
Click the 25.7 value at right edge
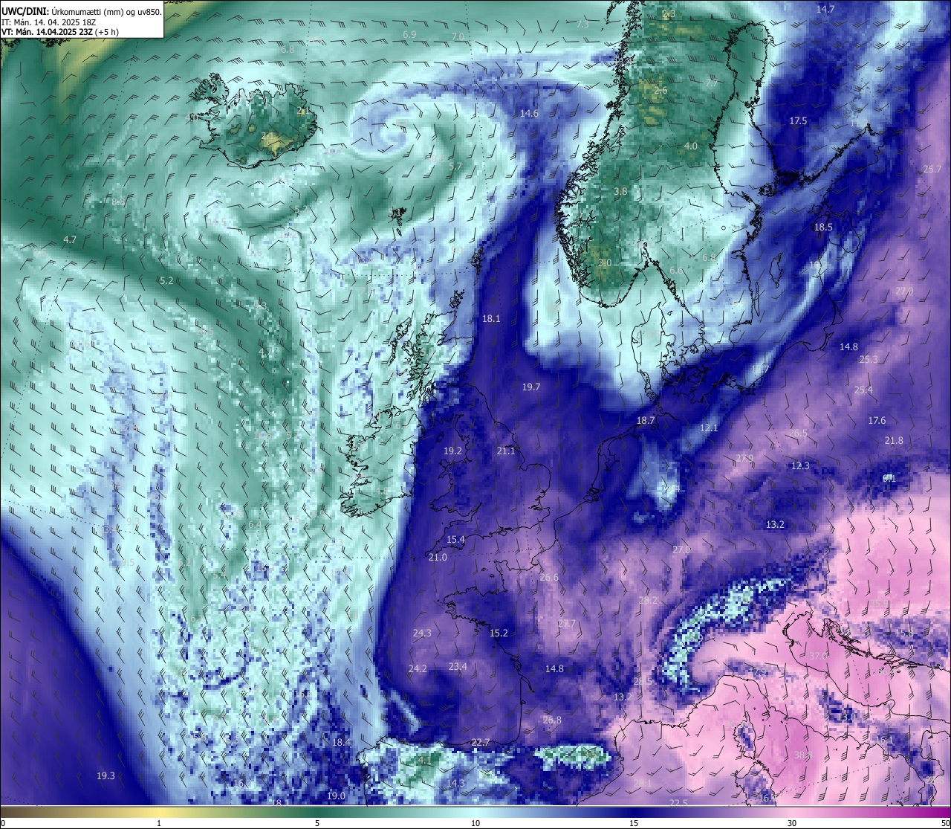tap(932, 170)
